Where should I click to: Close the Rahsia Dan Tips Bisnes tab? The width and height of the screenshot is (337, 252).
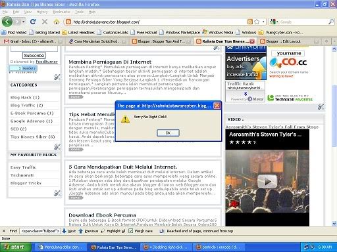point(252,41)
